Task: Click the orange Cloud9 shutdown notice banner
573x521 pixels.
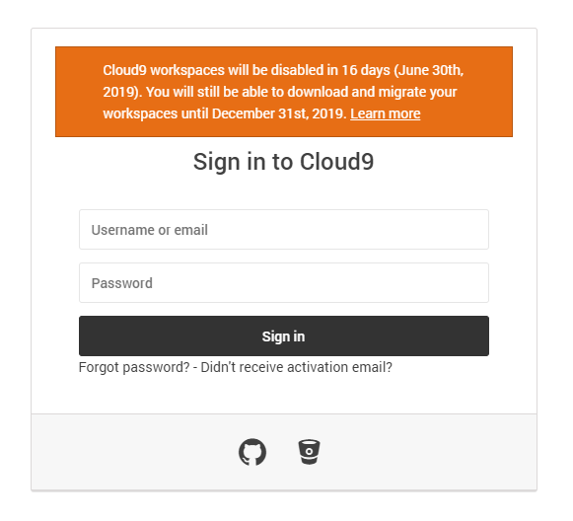Action: click(x=284, y=92)
